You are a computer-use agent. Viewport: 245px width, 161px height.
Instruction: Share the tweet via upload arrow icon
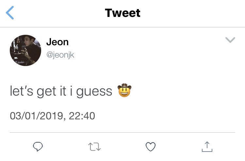point(207,147)
